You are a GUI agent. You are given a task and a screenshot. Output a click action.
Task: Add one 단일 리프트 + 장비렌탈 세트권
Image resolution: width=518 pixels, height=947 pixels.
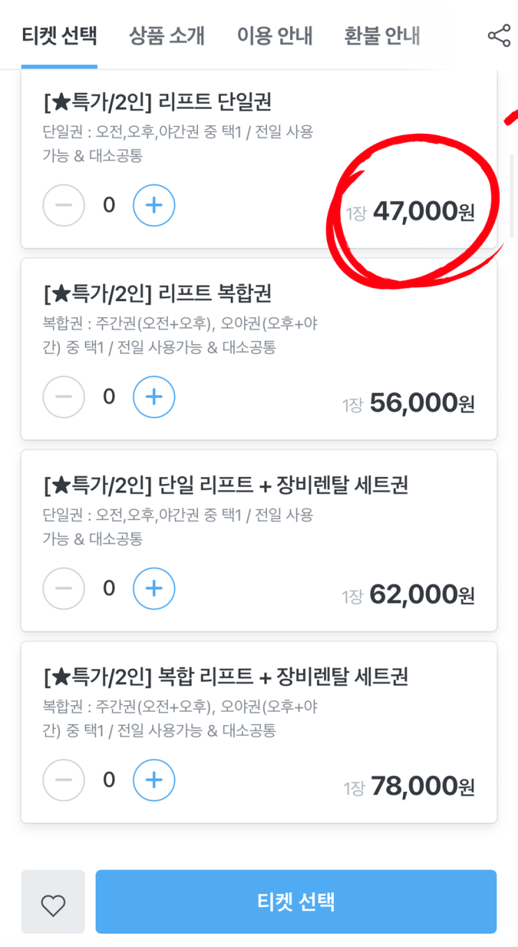(154, 589)
